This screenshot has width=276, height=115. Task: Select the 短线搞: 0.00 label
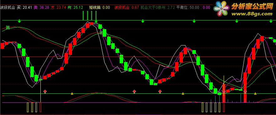100,8
